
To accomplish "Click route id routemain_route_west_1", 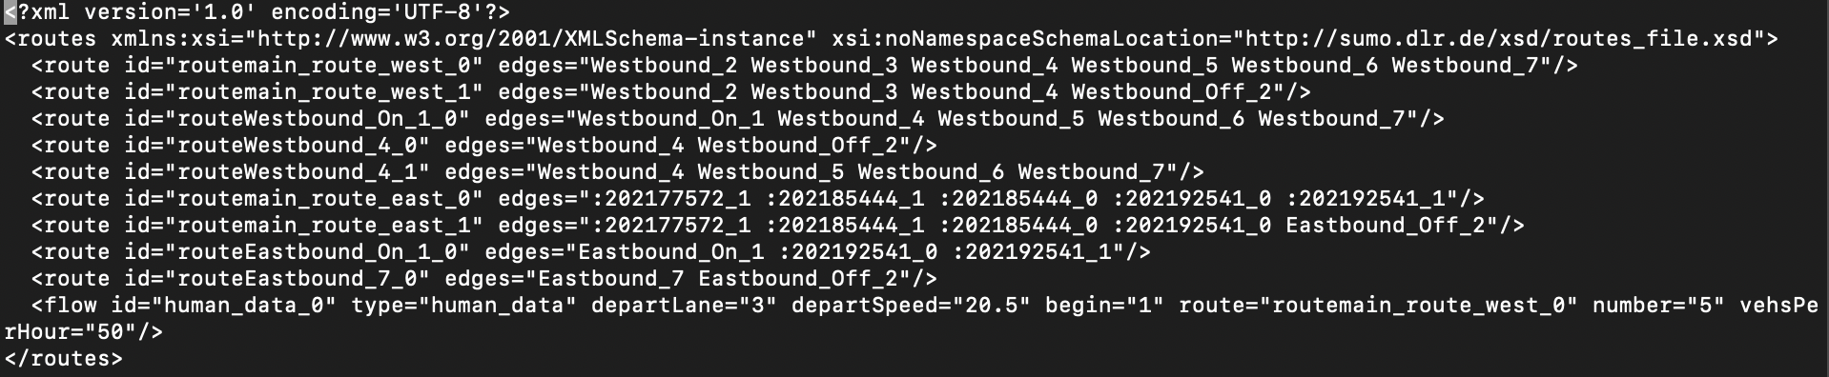I will [x=324, y=92].
